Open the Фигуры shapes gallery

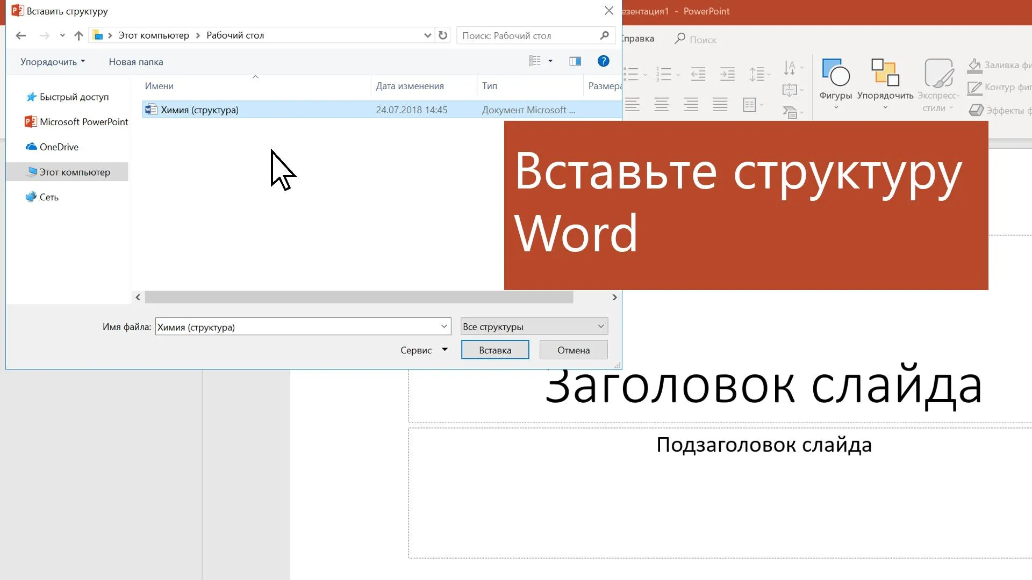[835, 84]
